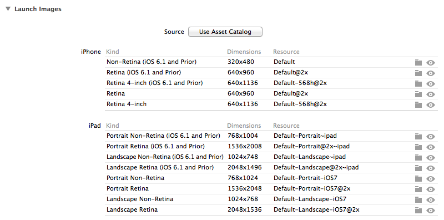Open folder icon for Retina 4-inch (iOS 6.1 and Prior)
The width and height of the screenshot is (444, 220).
[418, 84]
